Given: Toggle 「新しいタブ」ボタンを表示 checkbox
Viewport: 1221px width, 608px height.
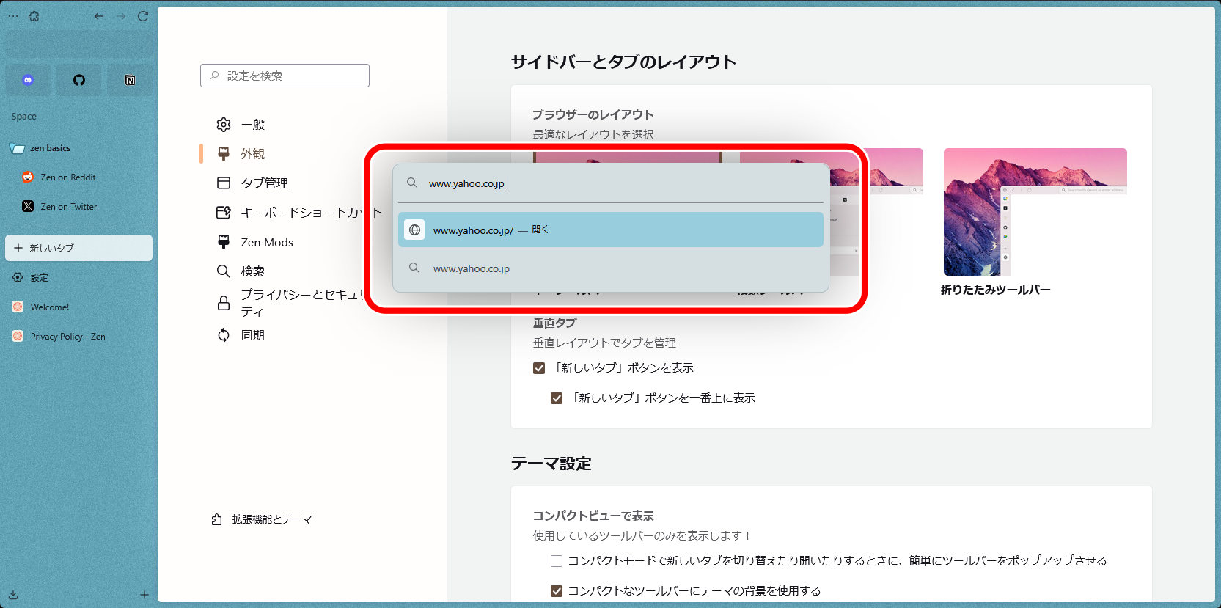Looking at the screenshot, I should pos(539,368).
